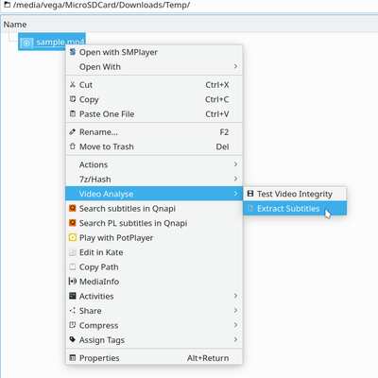Select Play with PotPlayer

[x=154, y=237]
